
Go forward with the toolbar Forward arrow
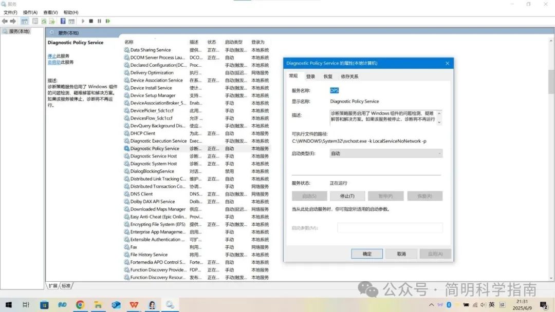(13, 21)
